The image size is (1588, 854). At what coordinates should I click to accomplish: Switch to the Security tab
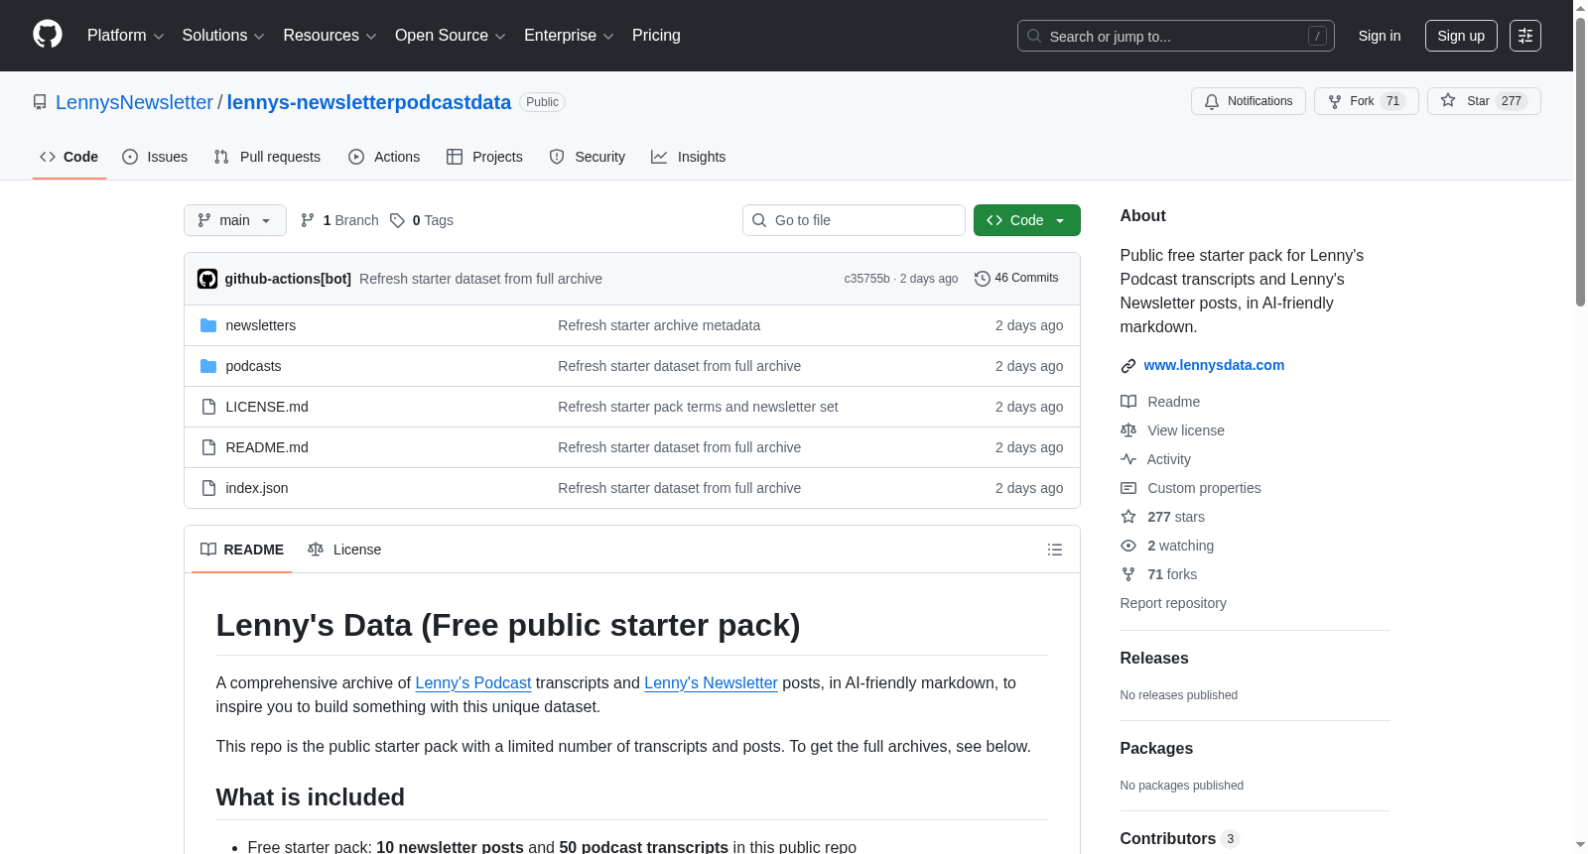[x=588, y=157]
